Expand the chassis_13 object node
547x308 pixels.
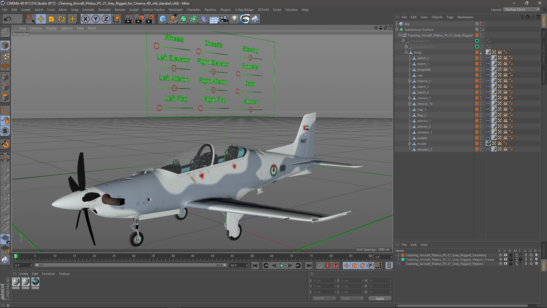click(x=409, y=104)
